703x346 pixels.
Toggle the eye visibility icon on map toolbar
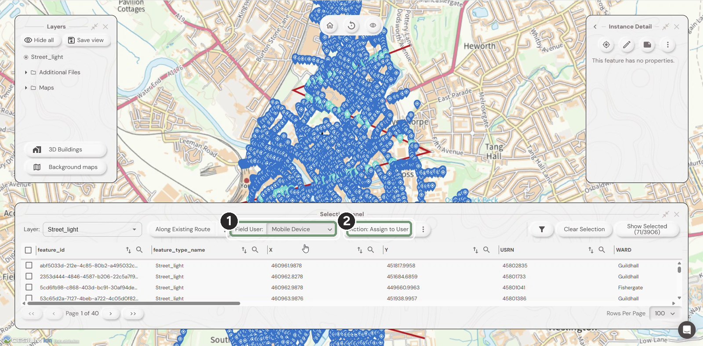pyautogui.click(x=373, y=25)
